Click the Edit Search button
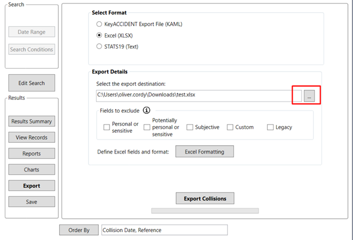The image size is (353, 240). [31, 83]
